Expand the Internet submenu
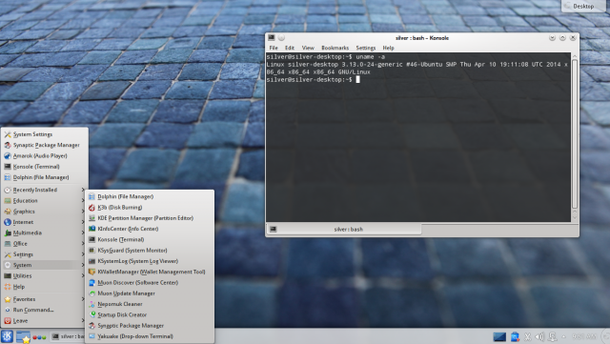Image resolution: width=610 pixels, height=344 pixels. click(45, 222)
